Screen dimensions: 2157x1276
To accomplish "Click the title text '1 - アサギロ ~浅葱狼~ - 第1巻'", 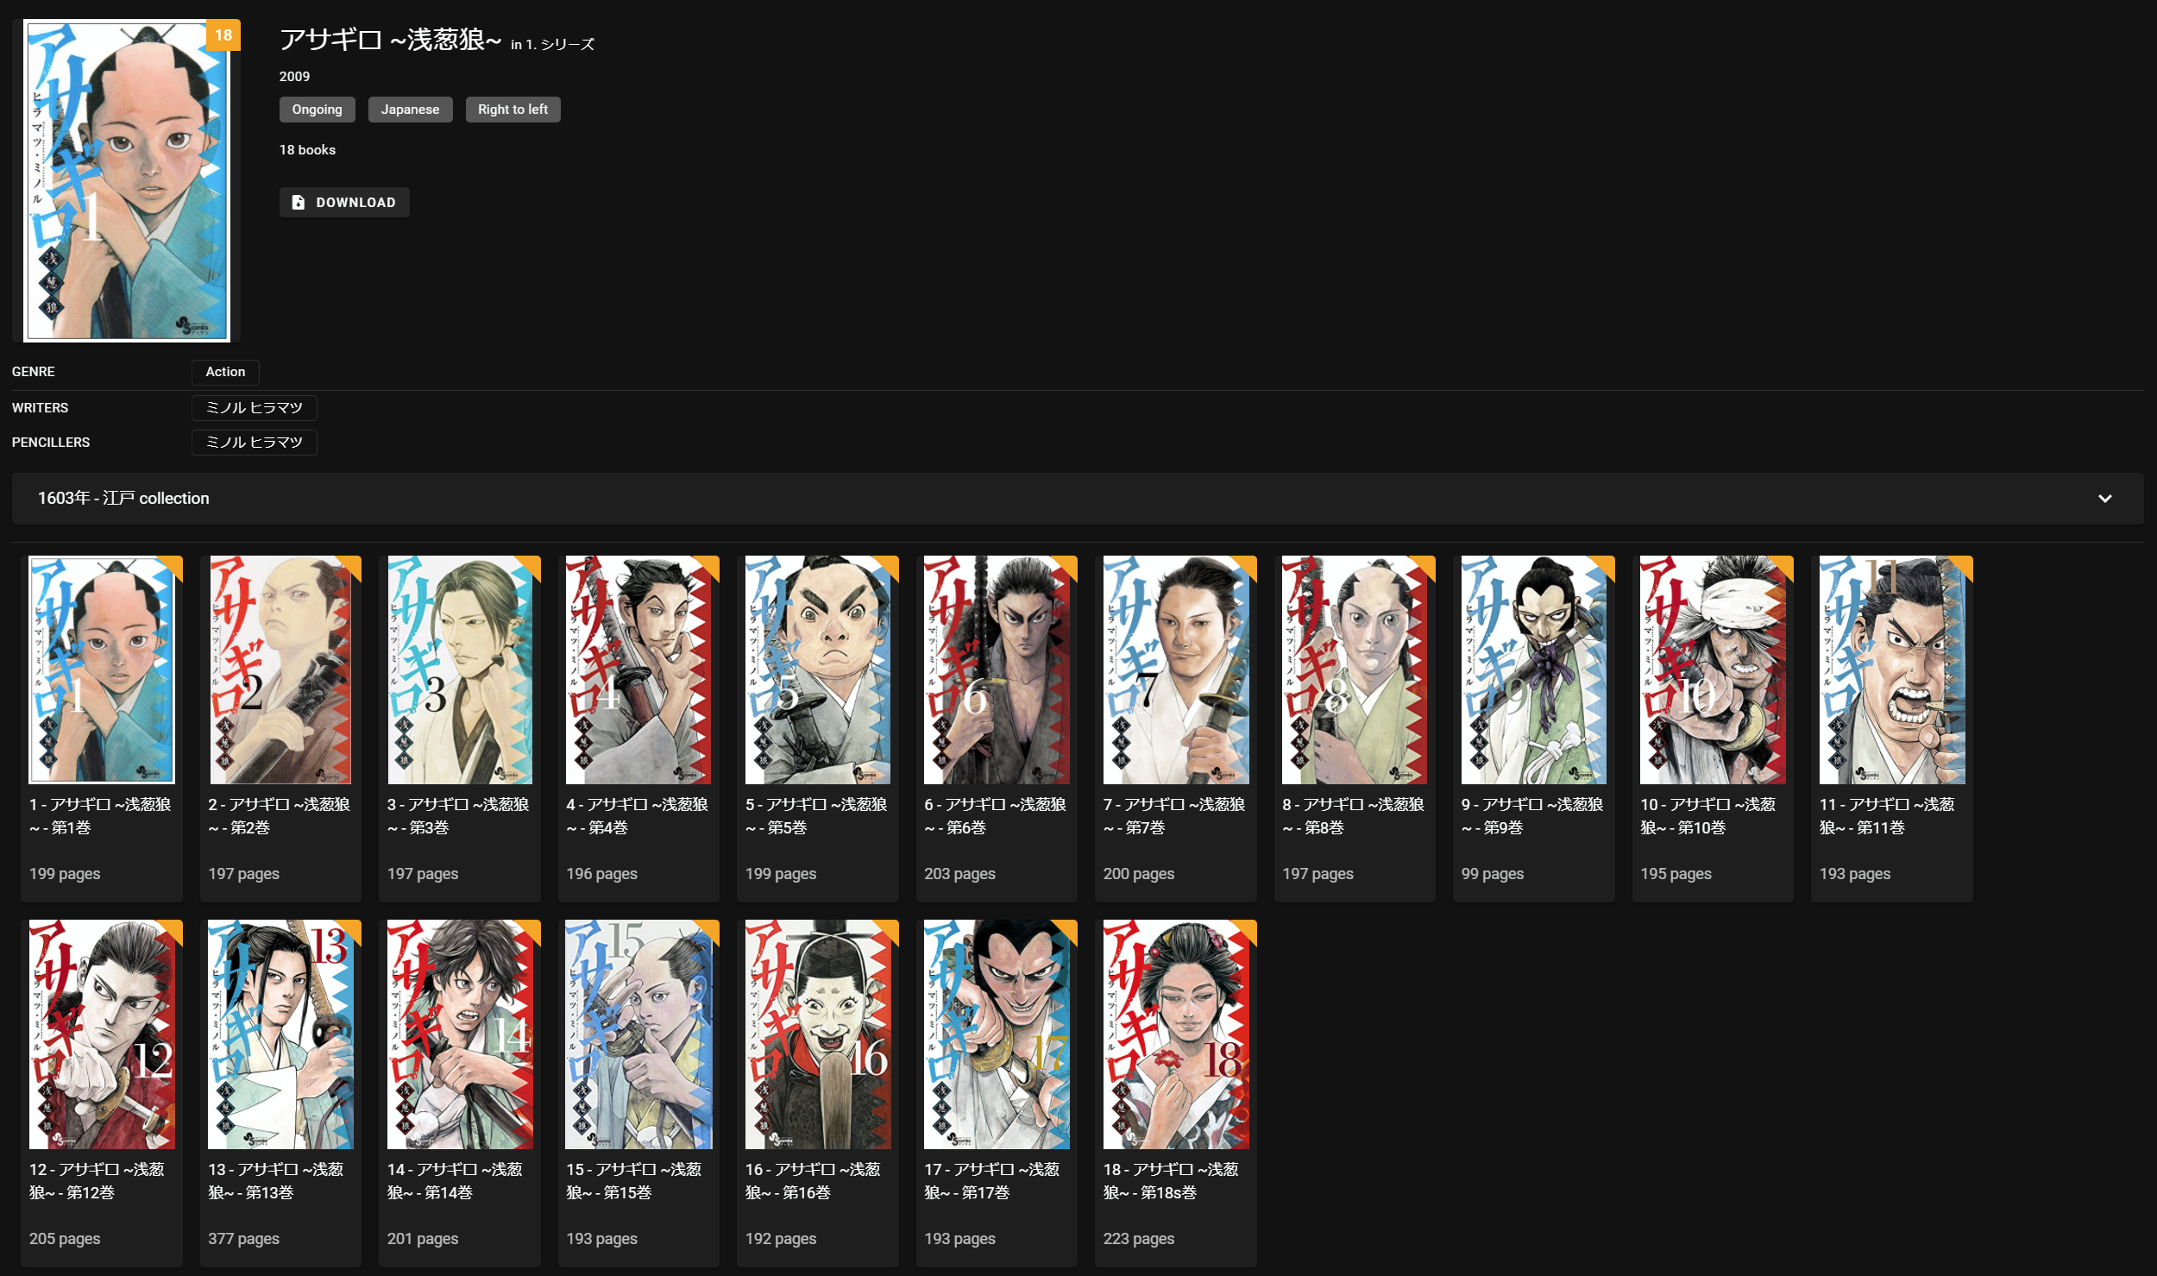I will (x=100, y=816).
